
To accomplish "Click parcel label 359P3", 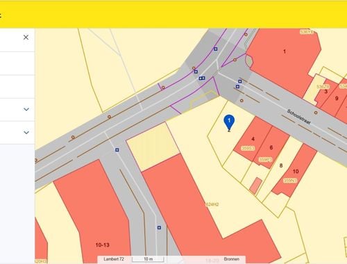I will coord(265,160).
